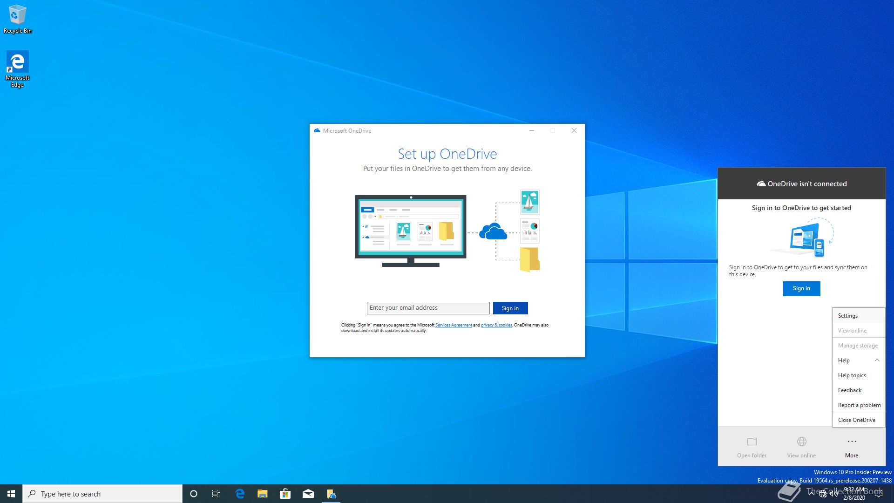Screen dimensions: 894x503
Task: Select the OneDrive setup taskbar icon
Action: (x=331, y=494)
